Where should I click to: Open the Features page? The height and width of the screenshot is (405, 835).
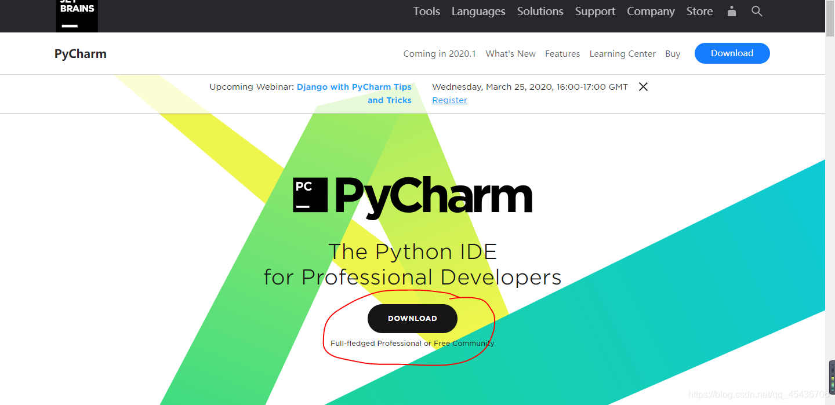click(562, 54)
